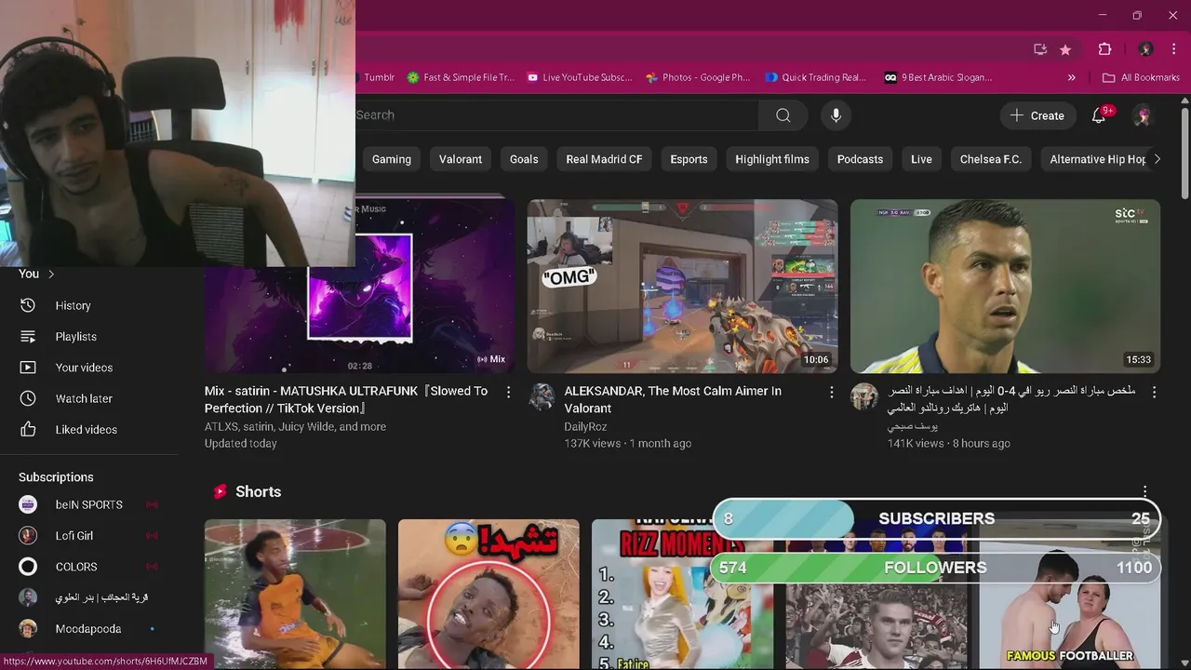
Task: Open channel avatar of Ronaldo highlights video
Action: (864, 397)
